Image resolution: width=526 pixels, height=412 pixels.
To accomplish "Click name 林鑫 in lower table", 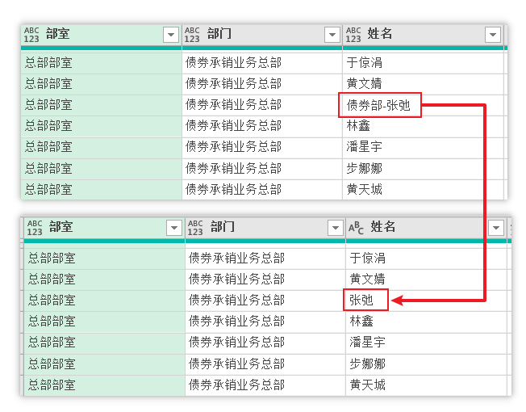I will click(361, 322).
